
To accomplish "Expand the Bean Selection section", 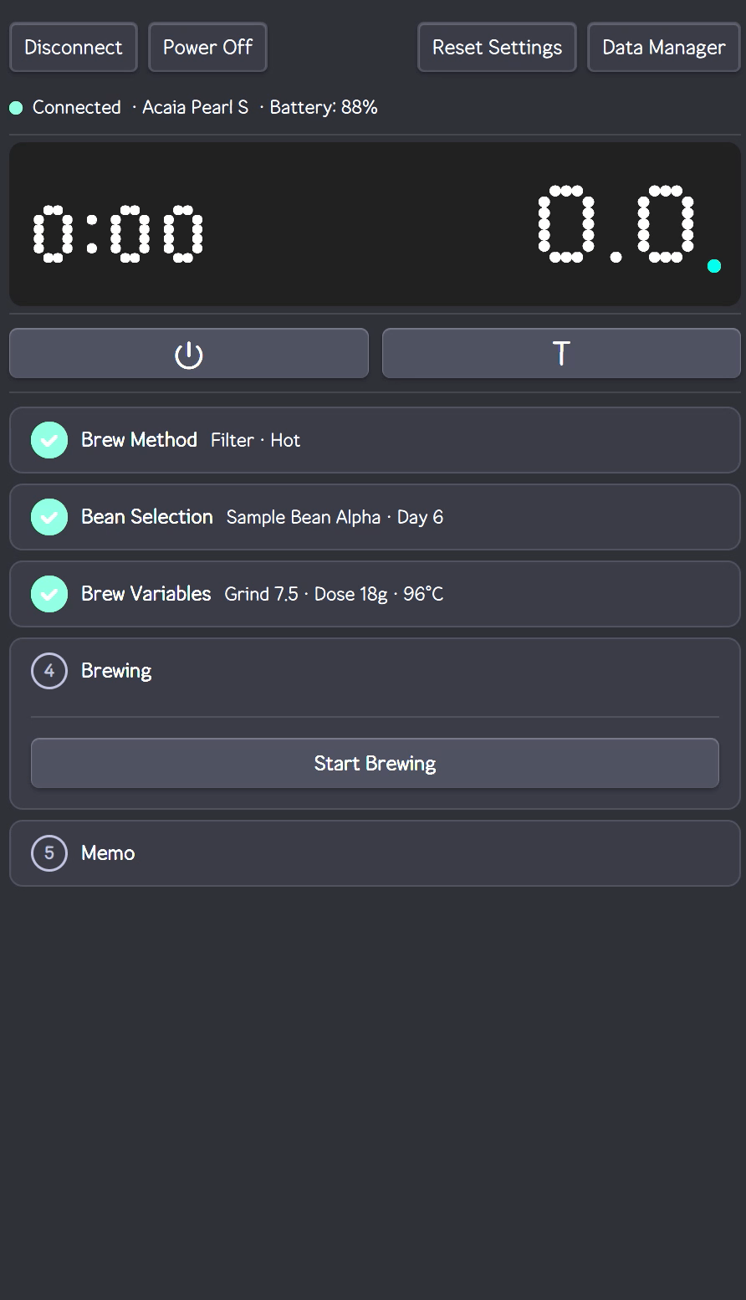I will (375, 517).
